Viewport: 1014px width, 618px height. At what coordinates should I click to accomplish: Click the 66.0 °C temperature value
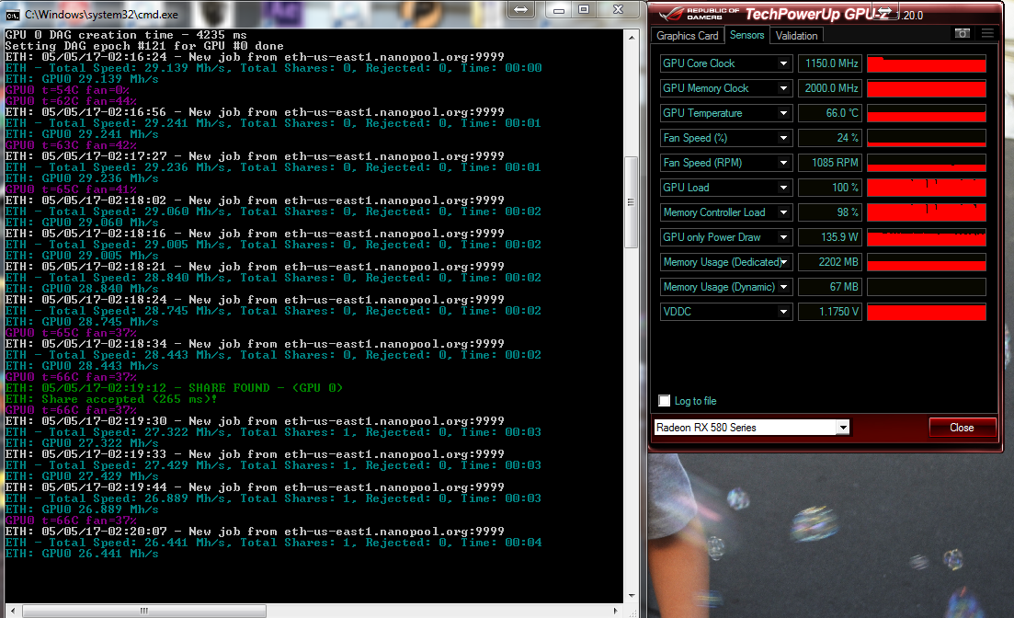click(x=830, y=113)
